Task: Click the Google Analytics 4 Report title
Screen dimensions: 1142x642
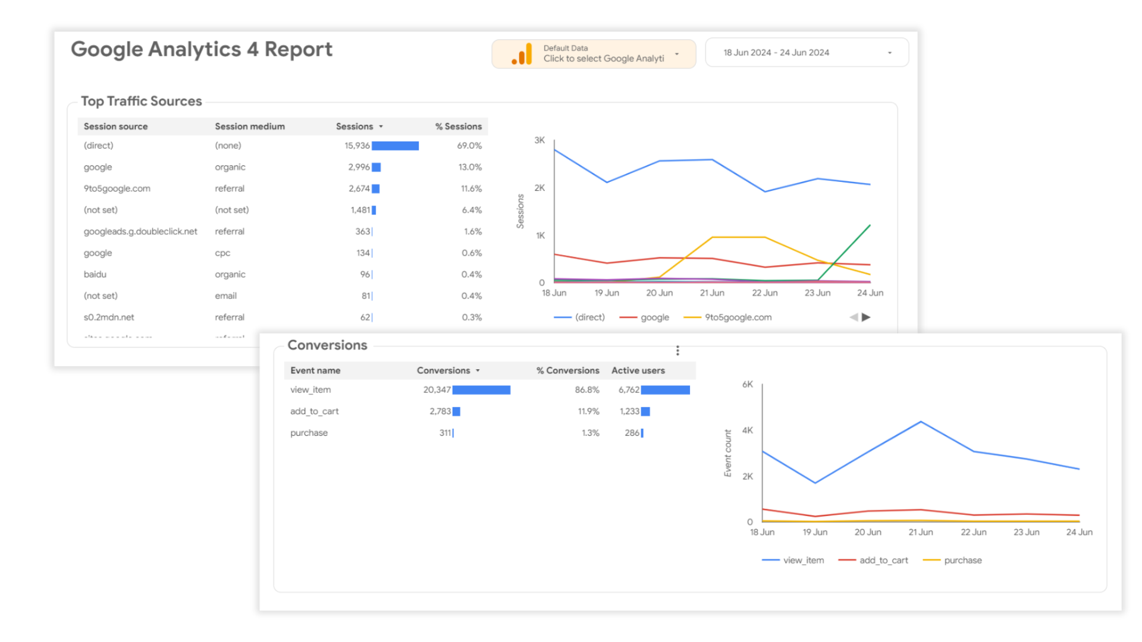Action: 202,49
